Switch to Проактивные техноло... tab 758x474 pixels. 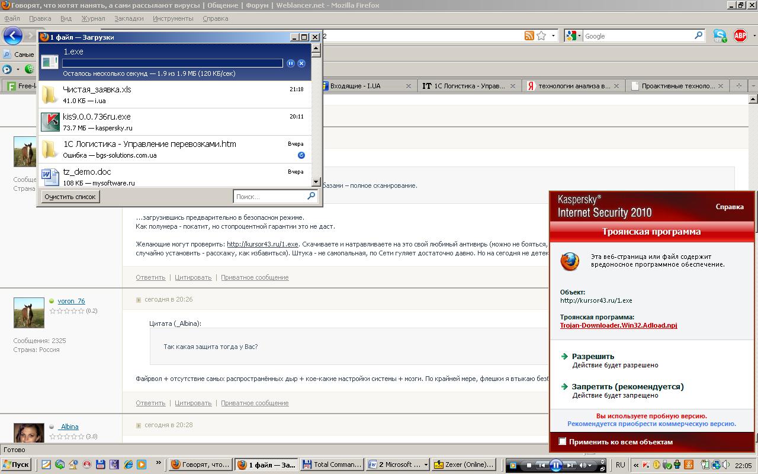(677, 86)
